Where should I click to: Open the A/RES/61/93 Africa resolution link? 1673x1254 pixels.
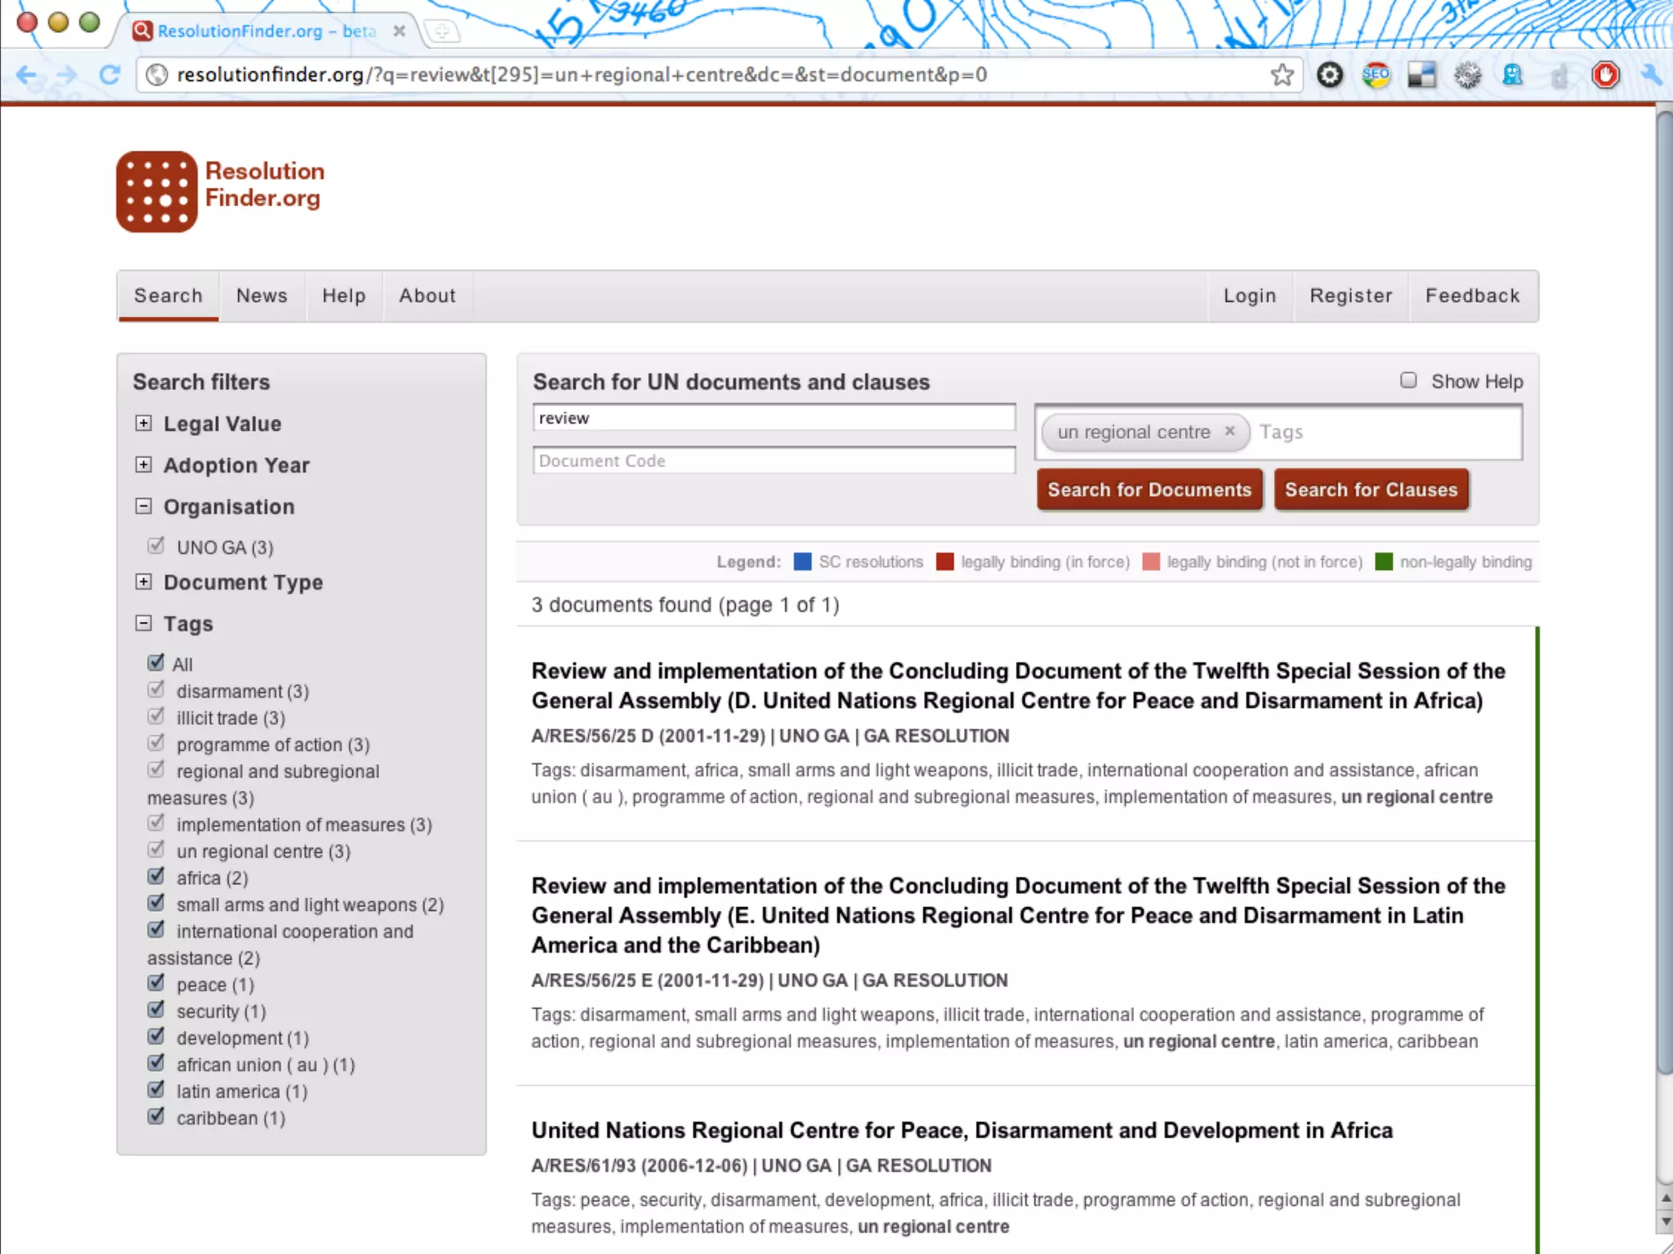coord(961,1130)
